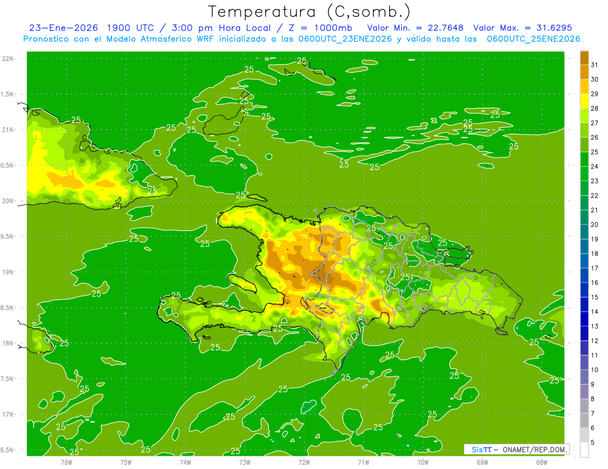
Task: Click the dark orange swatch above 31
Action: 584,57
